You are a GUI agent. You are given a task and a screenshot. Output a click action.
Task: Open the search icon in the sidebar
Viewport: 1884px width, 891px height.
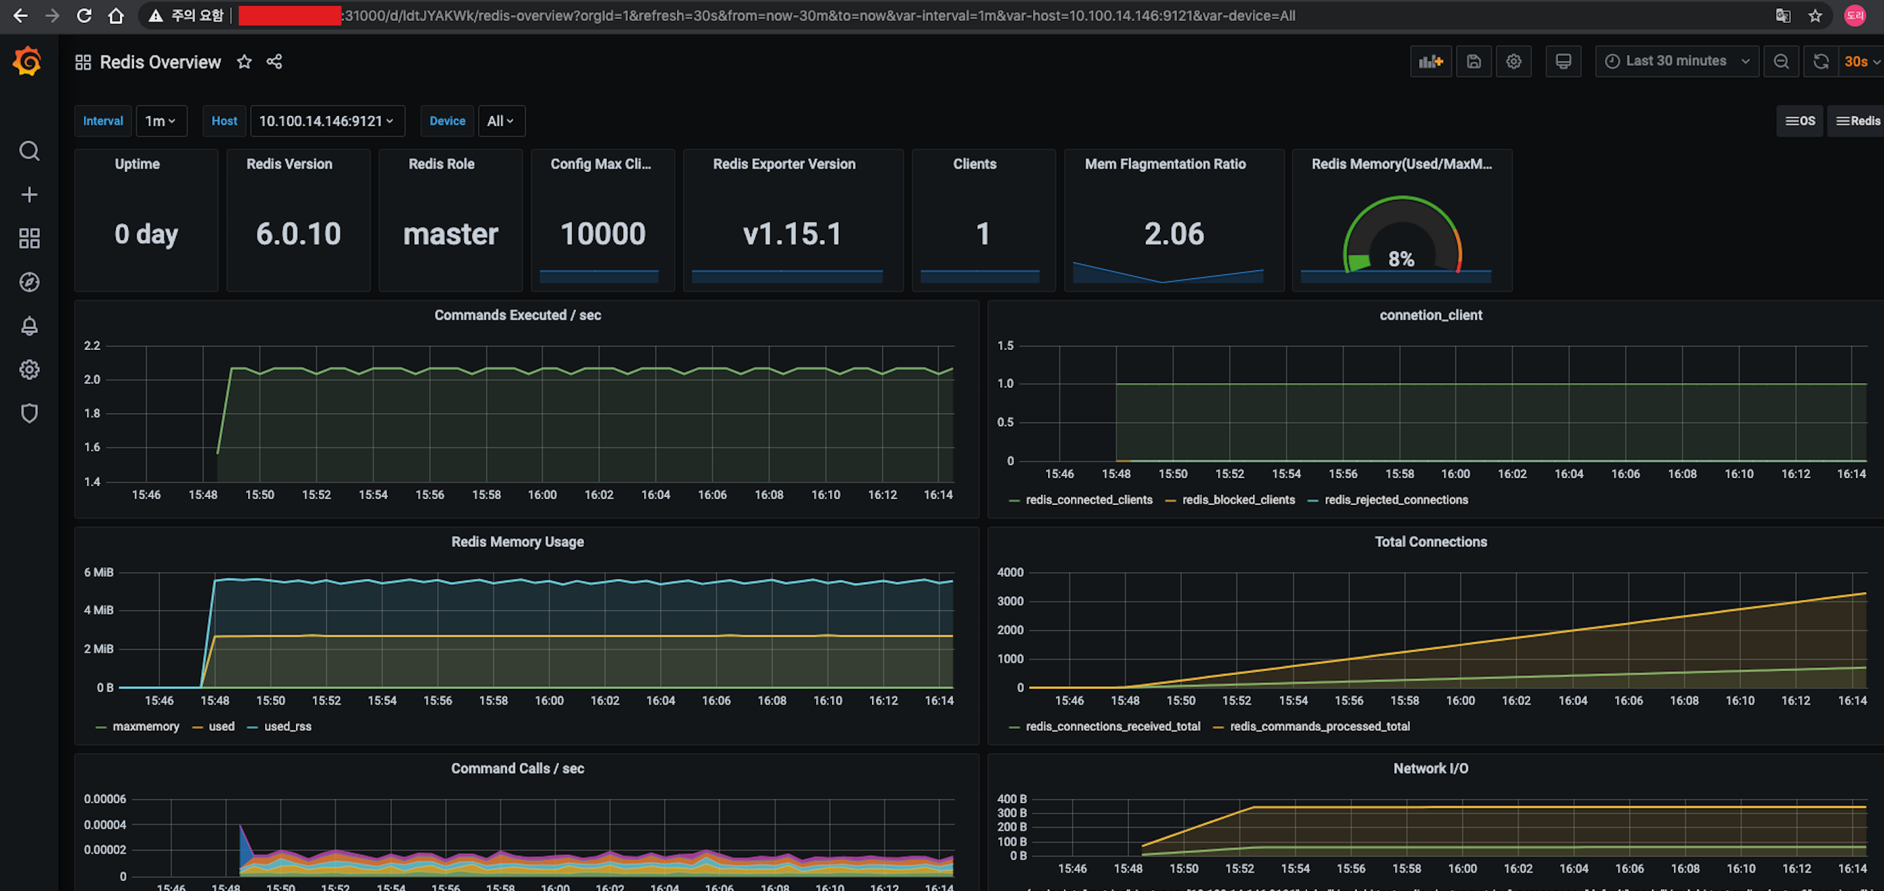(29, 151)
